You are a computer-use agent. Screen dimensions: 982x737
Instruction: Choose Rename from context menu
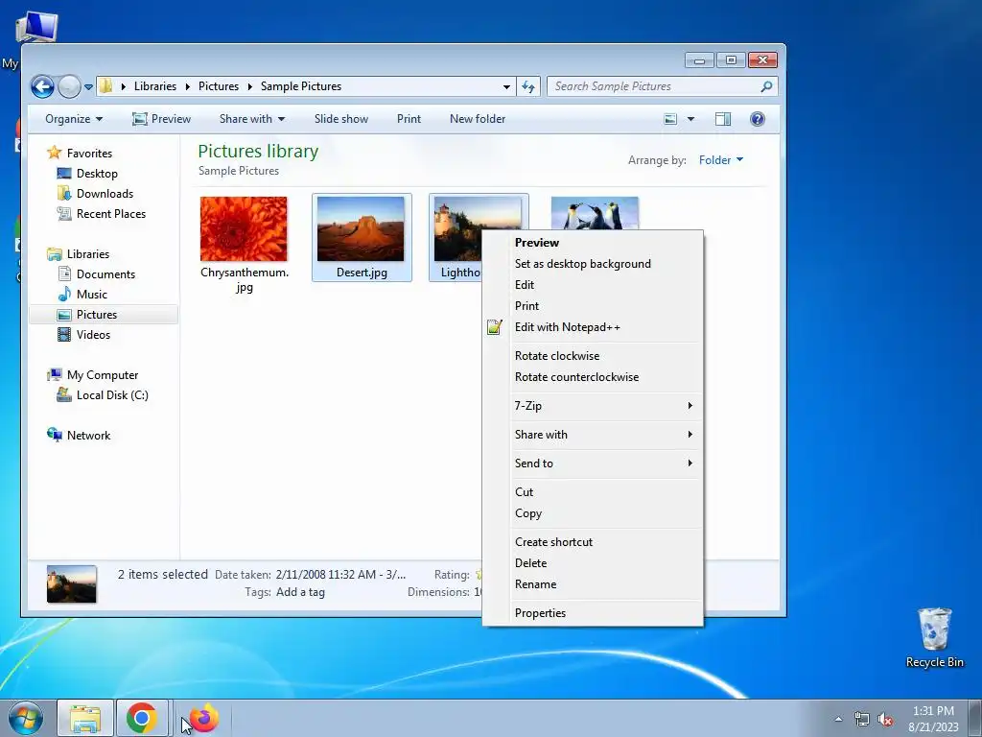[x=593, y=584]
